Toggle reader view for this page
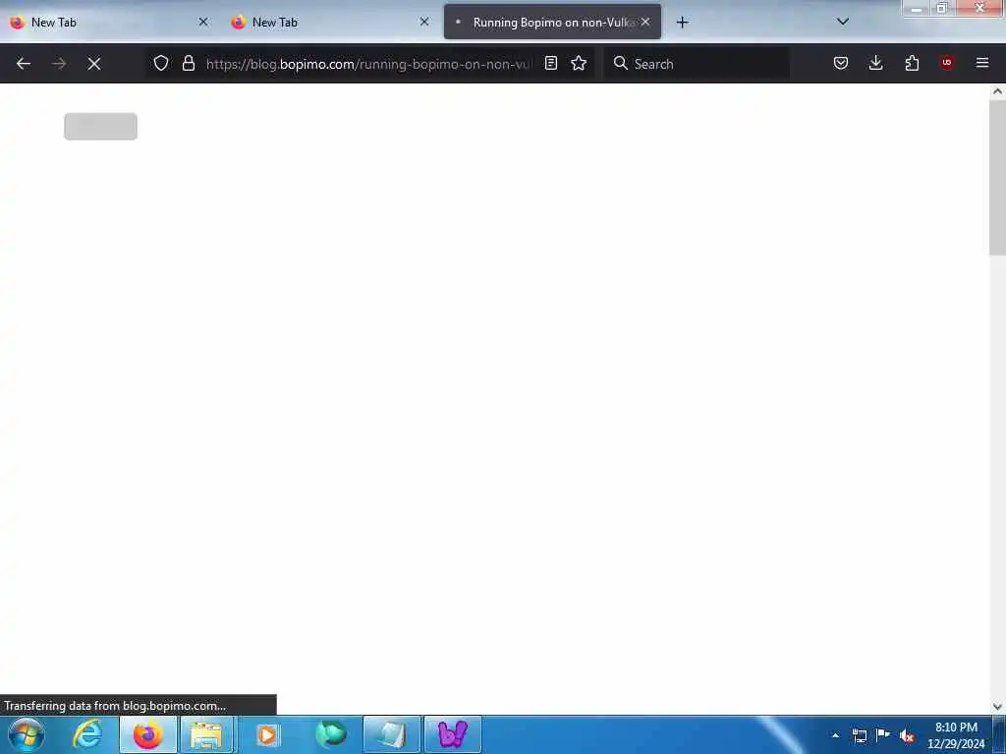1006x754 pixels. (550, 64)
